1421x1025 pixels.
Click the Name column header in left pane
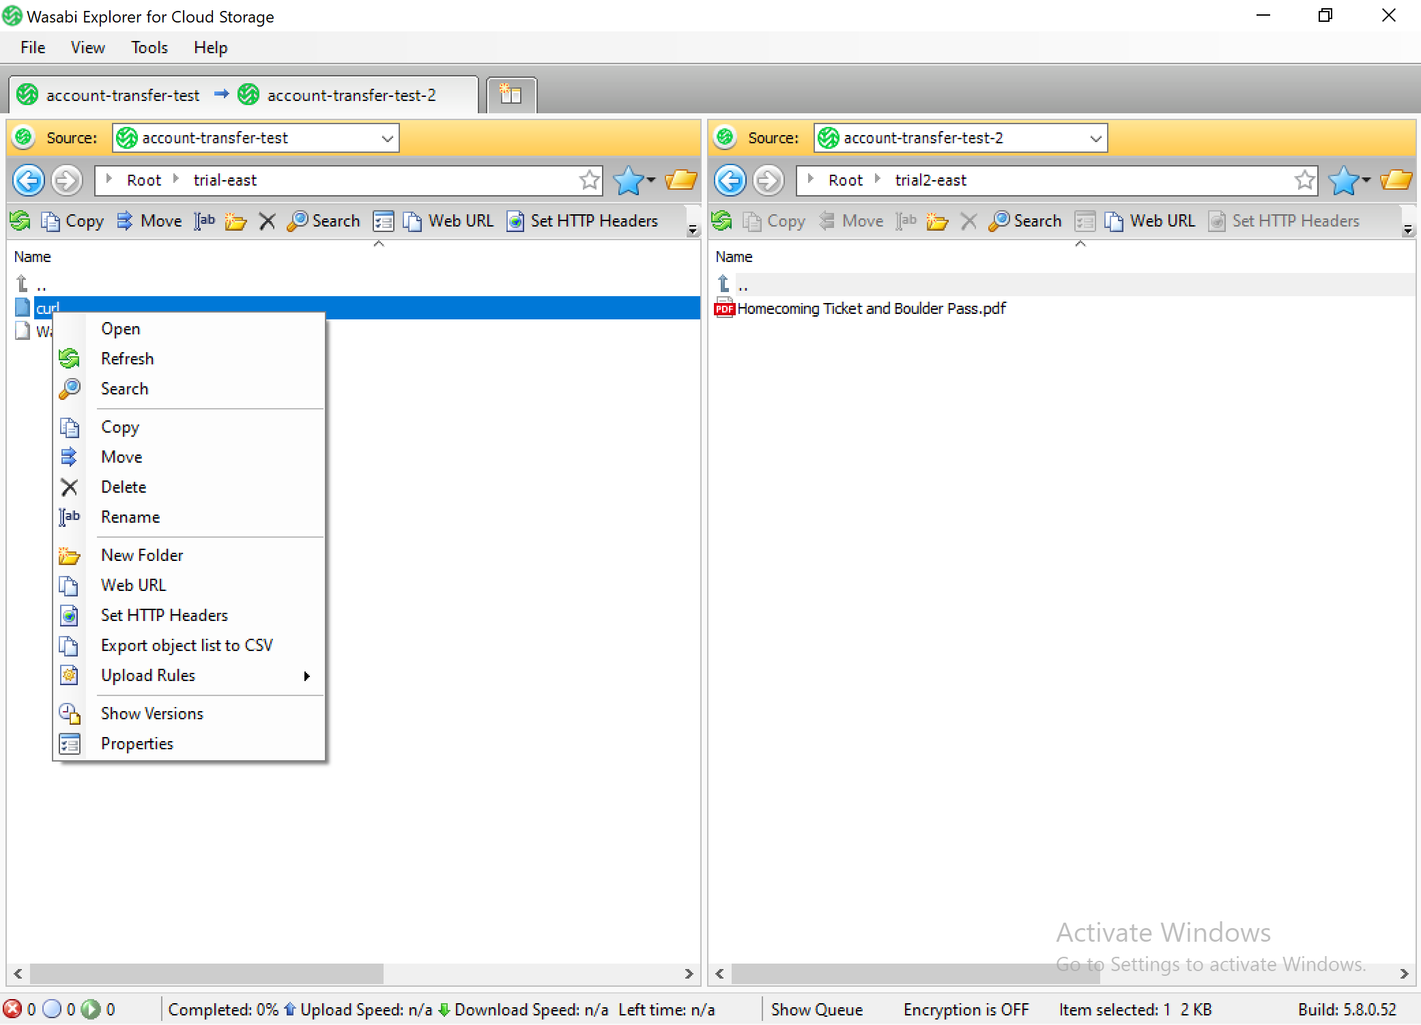[x=33, y=257]
